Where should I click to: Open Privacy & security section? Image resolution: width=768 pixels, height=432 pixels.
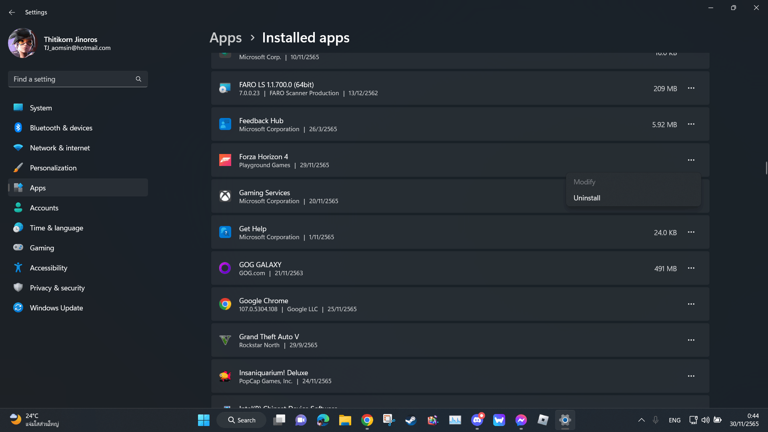coord(57,288)
